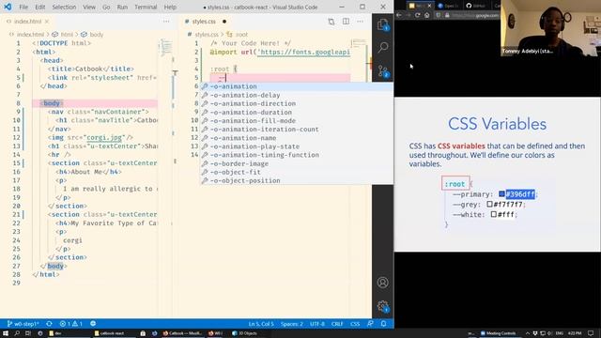
Task: Open the Go menu
Action: [x=106, y=7]
